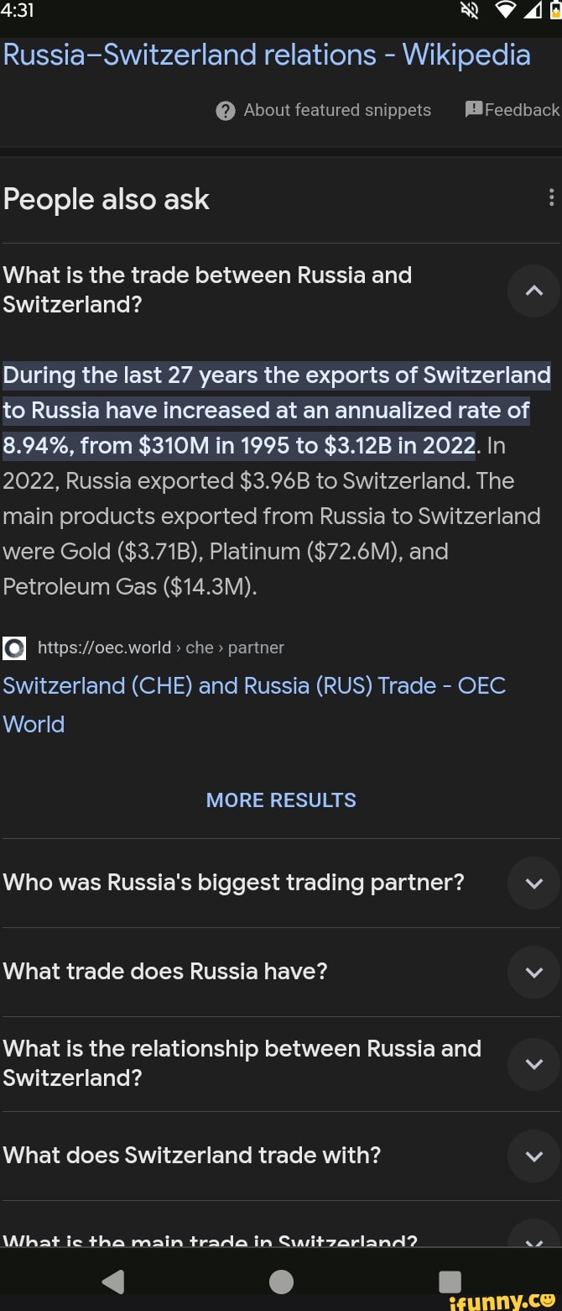Expand What trade does Russia have
Image resolution: width=562 pixels, height=1311 pixels.
(533, 973)
